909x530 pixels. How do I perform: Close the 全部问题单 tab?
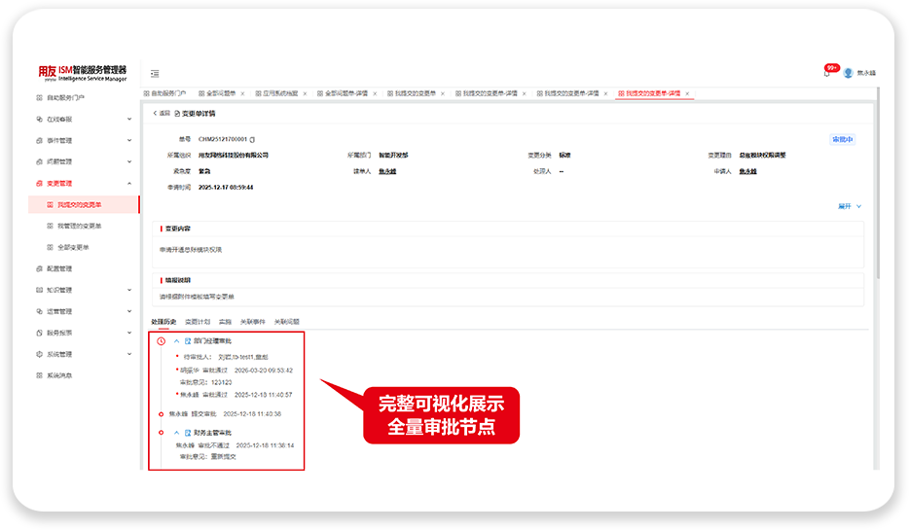tap(242, 93)
